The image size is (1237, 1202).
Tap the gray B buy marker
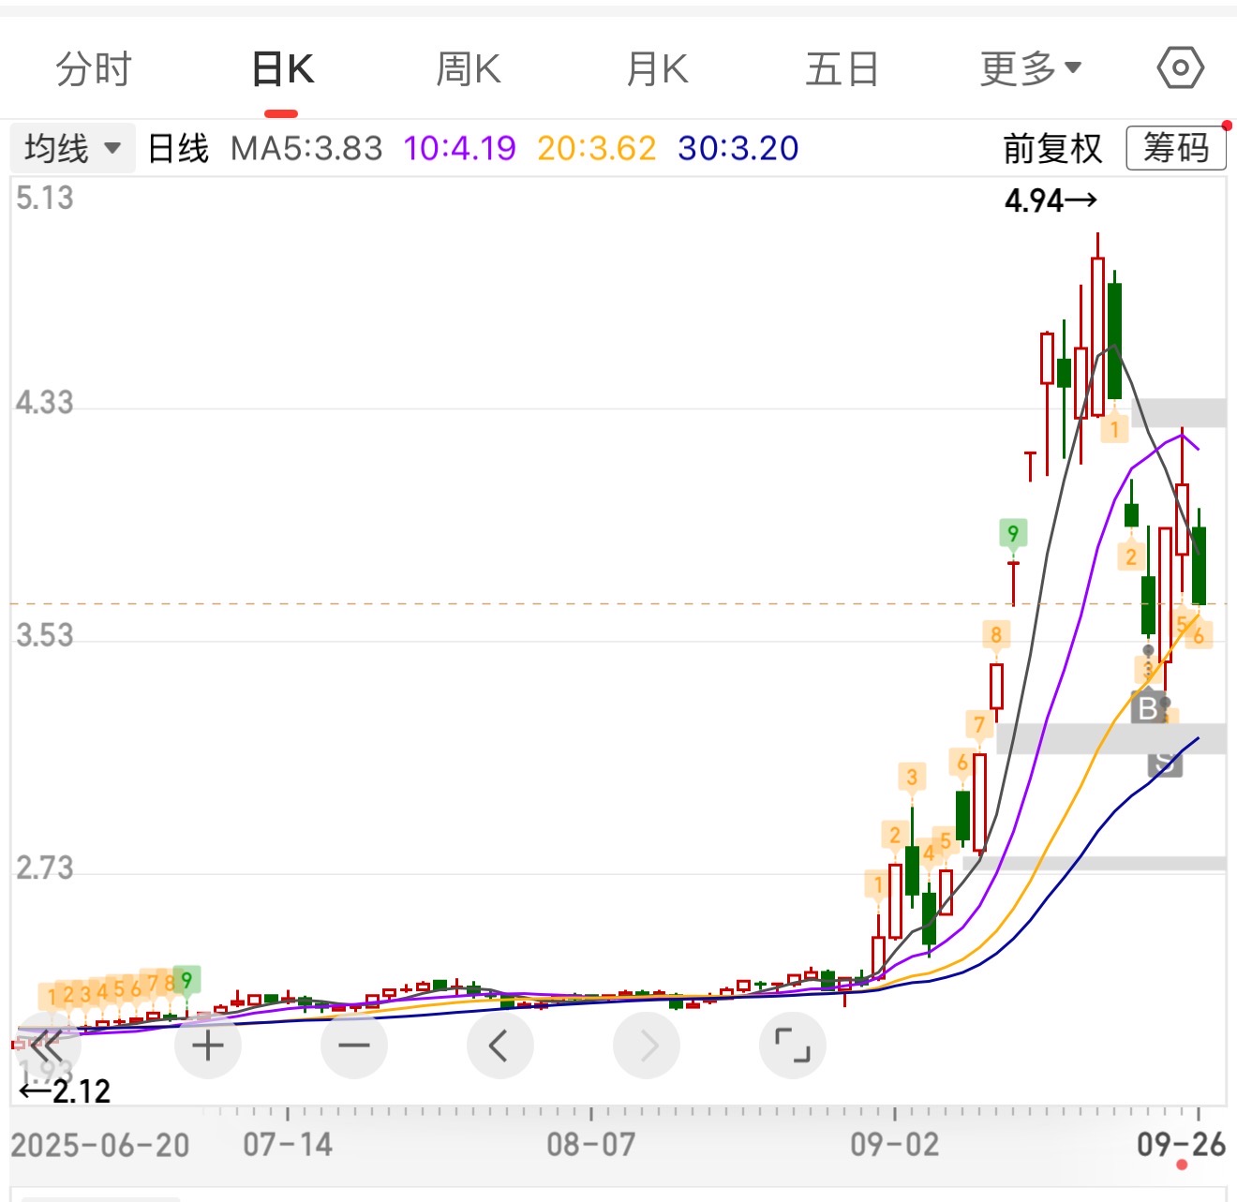(x=1148, y=708)
